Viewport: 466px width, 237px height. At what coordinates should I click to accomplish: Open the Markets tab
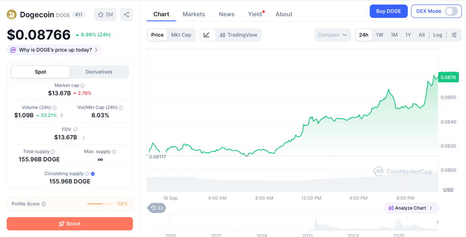[194, 14]
